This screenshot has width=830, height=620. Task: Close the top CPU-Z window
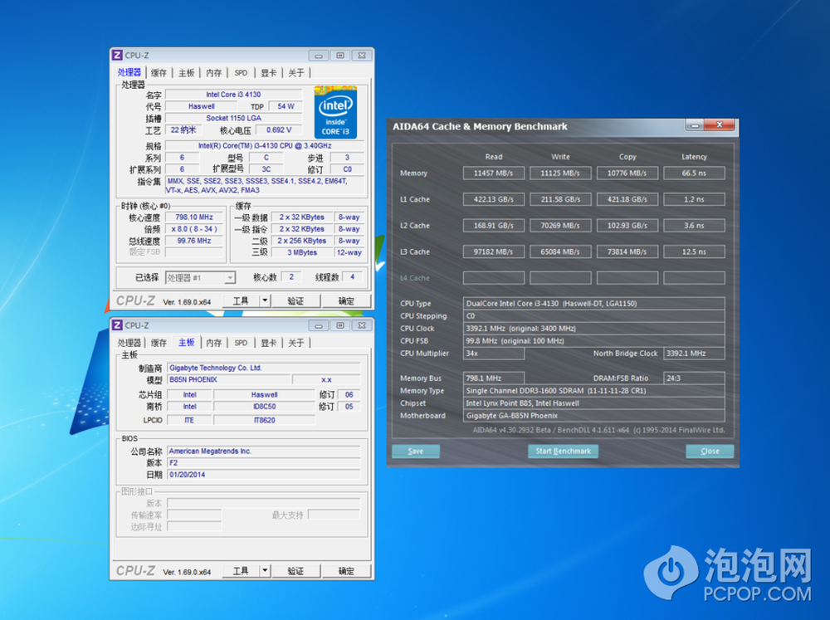click(362, 55)
